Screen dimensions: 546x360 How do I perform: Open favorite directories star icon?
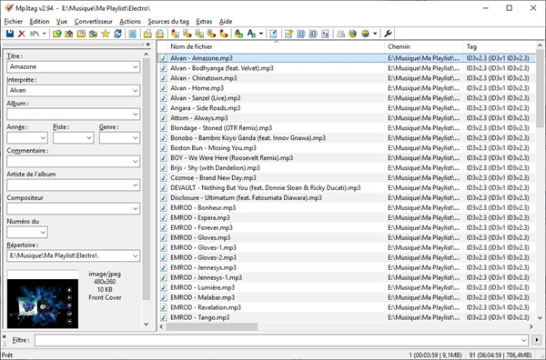click(x=106, y=34)
